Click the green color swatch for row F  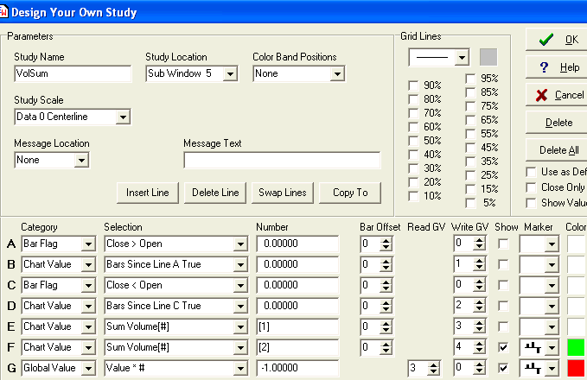click(577, 347)
